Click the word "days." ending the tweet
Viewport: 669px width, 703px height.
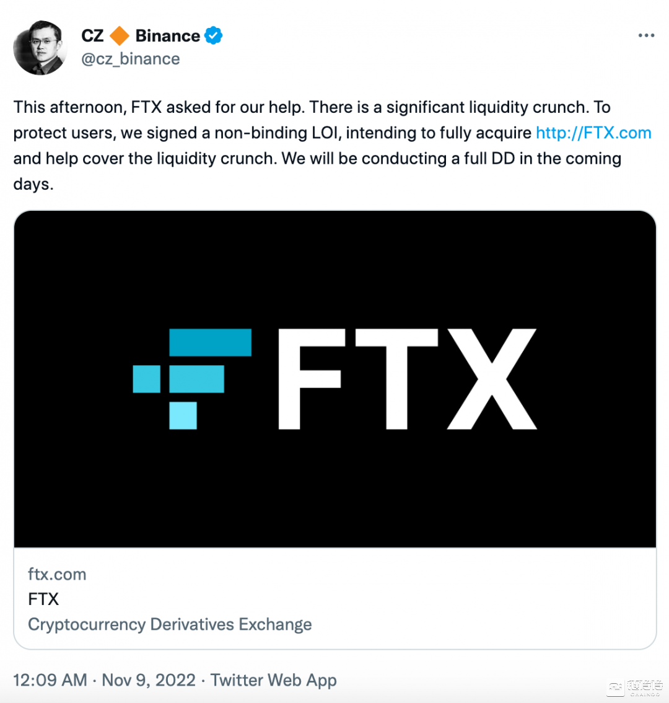[x=33, y=184]
